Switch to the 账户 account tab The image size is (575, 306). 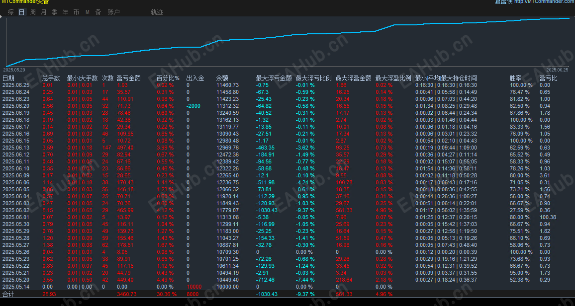point(114,12)
